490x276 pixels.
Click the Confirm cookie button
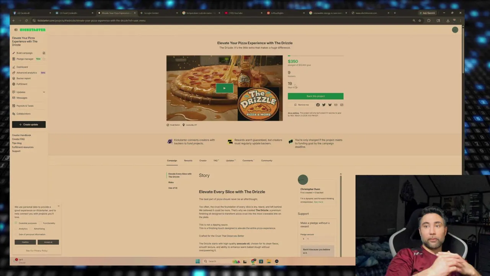pyautogui.click(x=25, y=242)
